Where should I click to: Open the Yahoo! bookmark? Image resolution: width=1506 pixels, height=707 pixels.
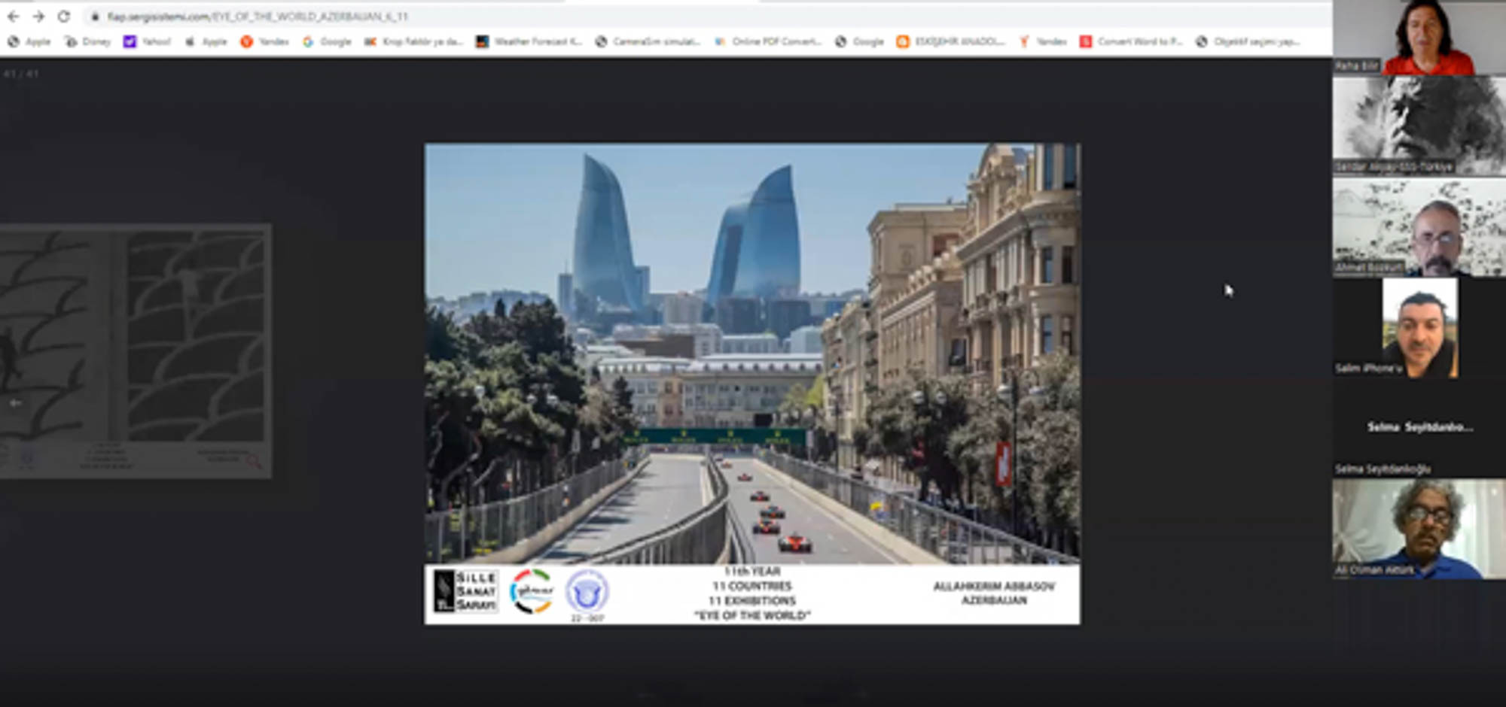148,41
